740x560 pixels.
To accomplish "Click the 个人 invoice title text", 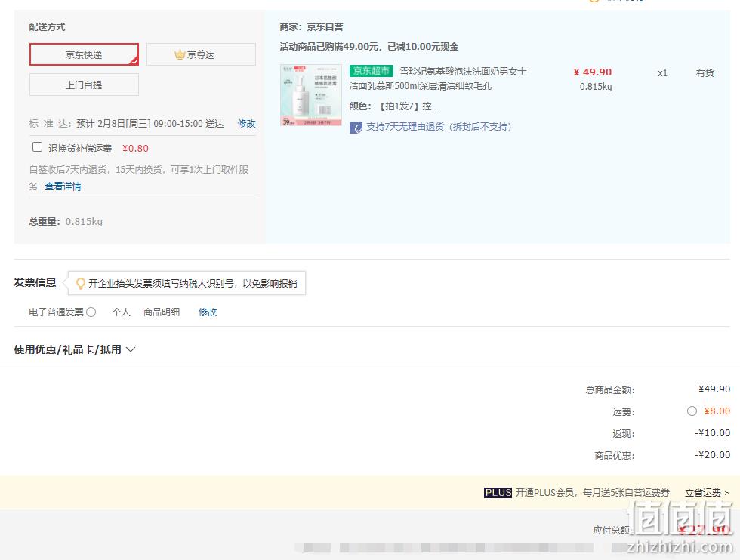I will tap(122, 312).
